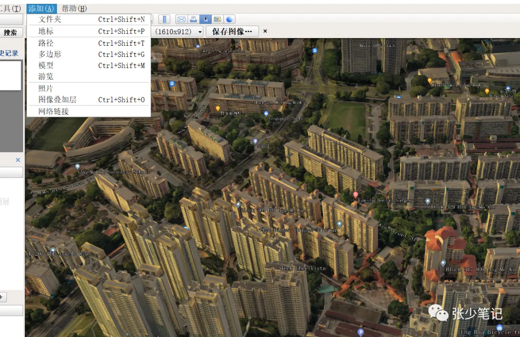Choose 照片 to add a photo
Image resolution: width=520 pixels, height=337 pixels.
click(89, 88)
